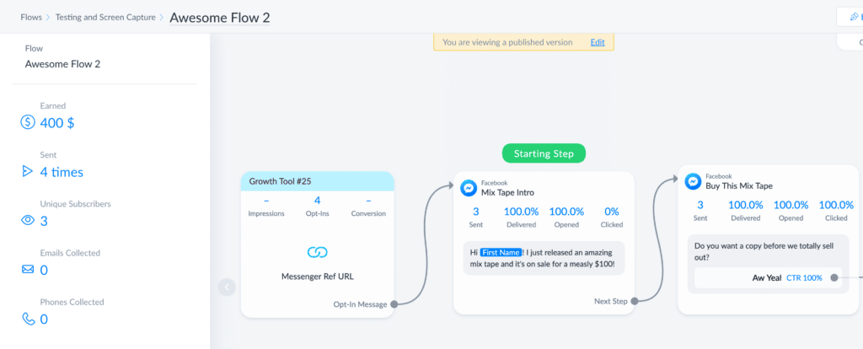
Task: Click the Awesome Flow 2 title
Action: (x=220, y=17)
